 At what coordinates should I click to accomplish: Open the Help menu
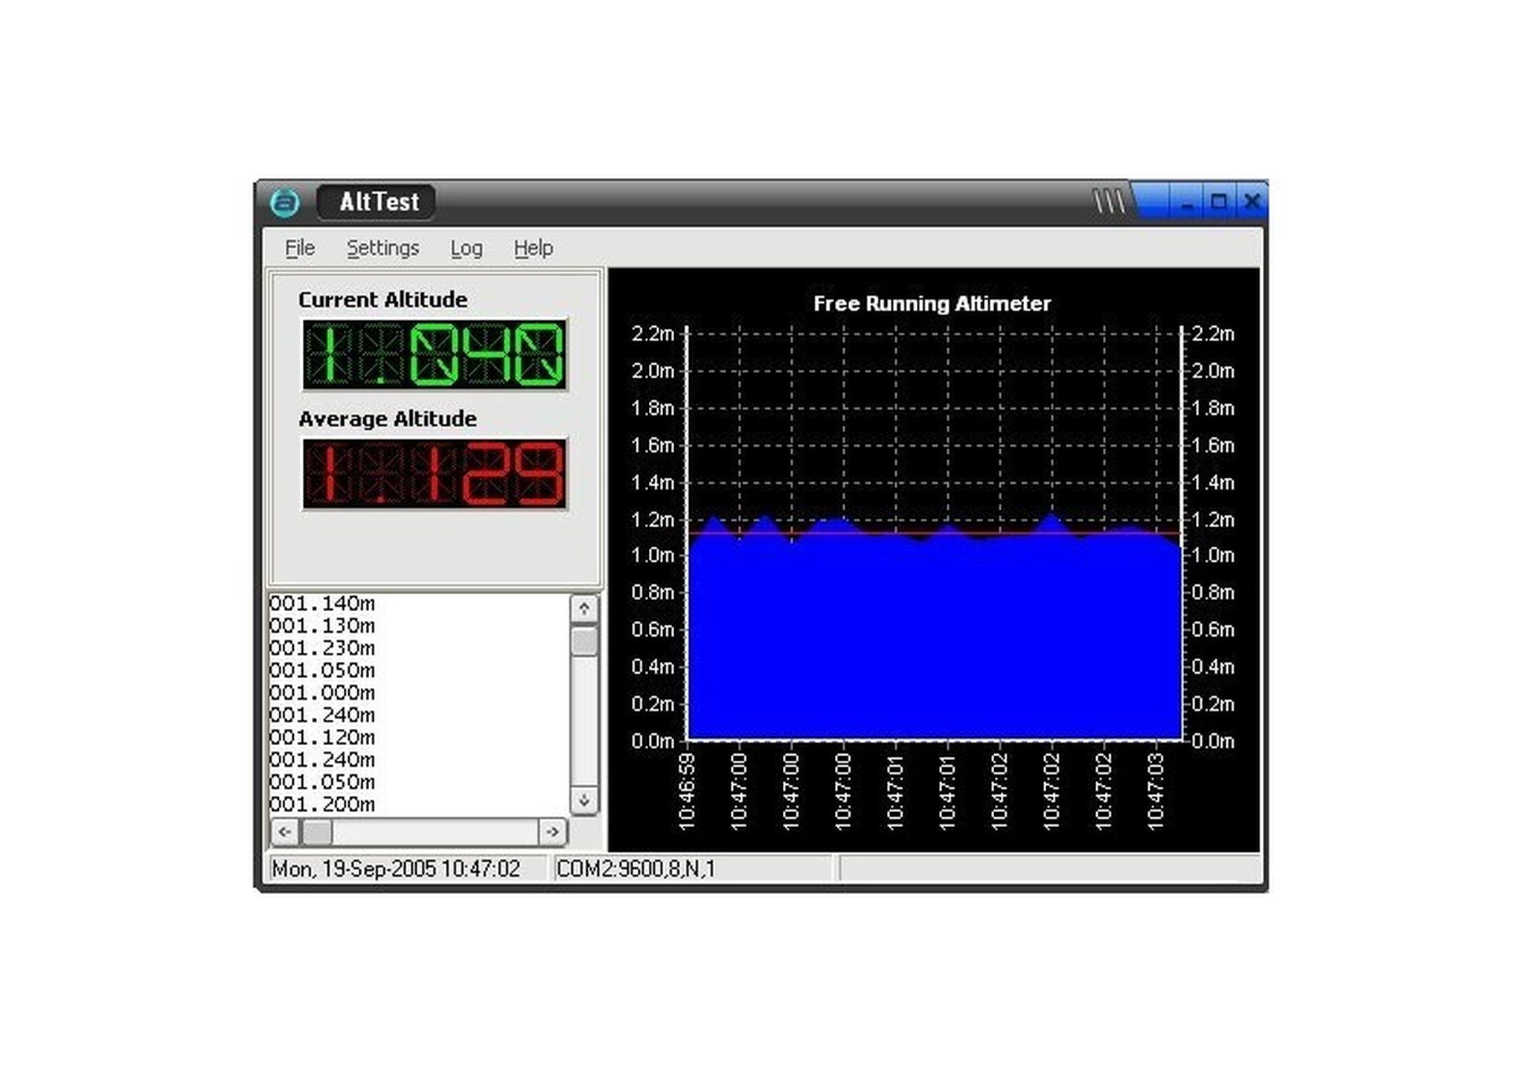coord(533,248)
